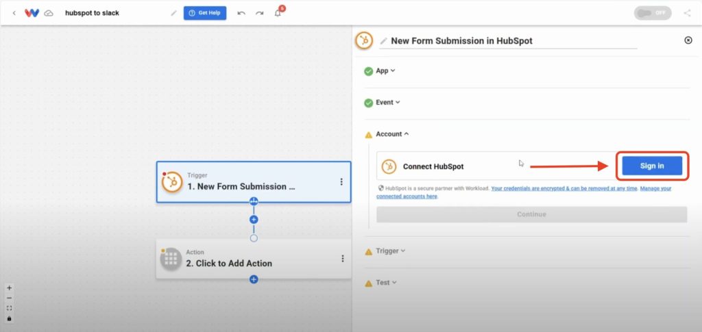Expand the Trigger section
The width and height of the screenshot is (702, 332).
coord(390,251)
